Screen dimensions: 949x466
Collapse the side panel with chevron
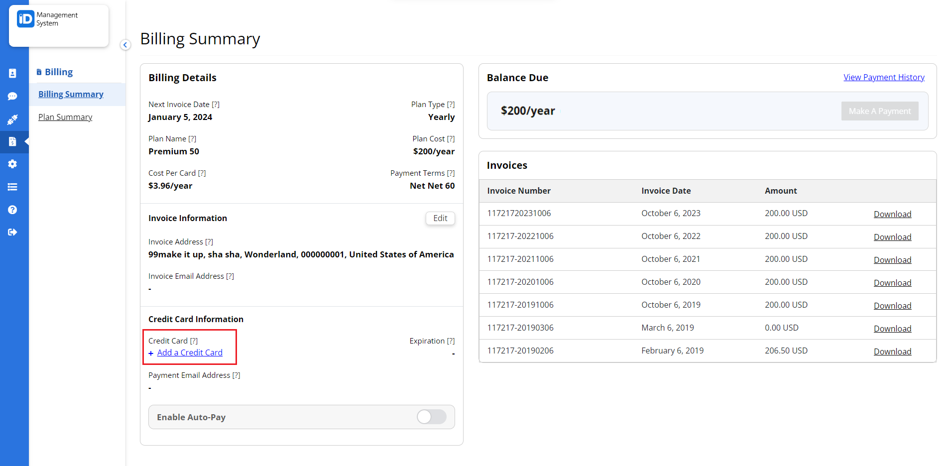pos(125,45)
